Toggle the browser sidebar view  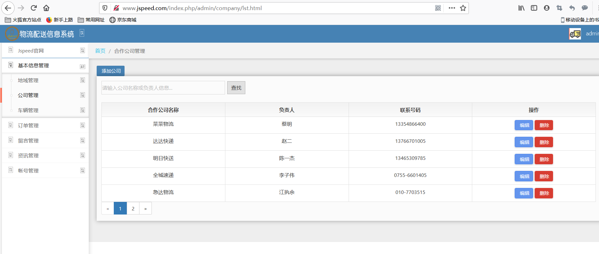pyautogui.click(x=534, y=8)
